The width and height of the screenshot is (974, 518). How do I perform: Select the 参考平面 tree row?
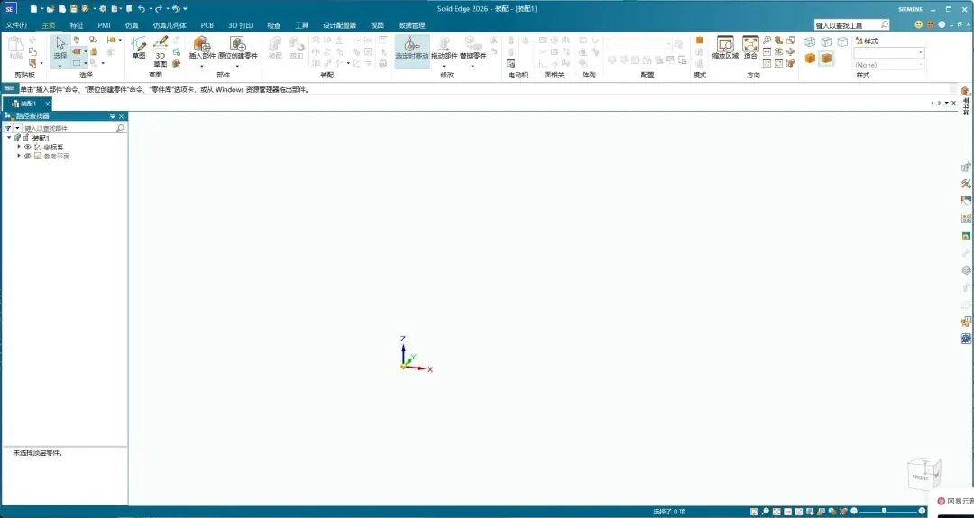point(57,157)
